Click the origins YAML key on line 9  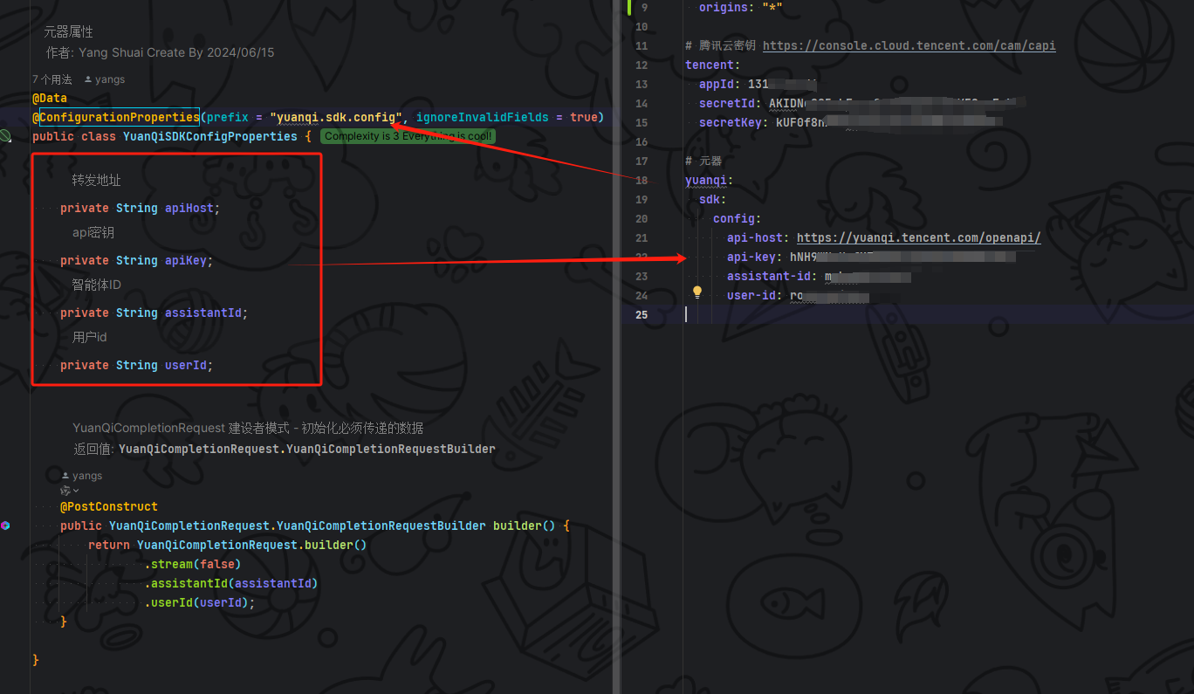724,7
